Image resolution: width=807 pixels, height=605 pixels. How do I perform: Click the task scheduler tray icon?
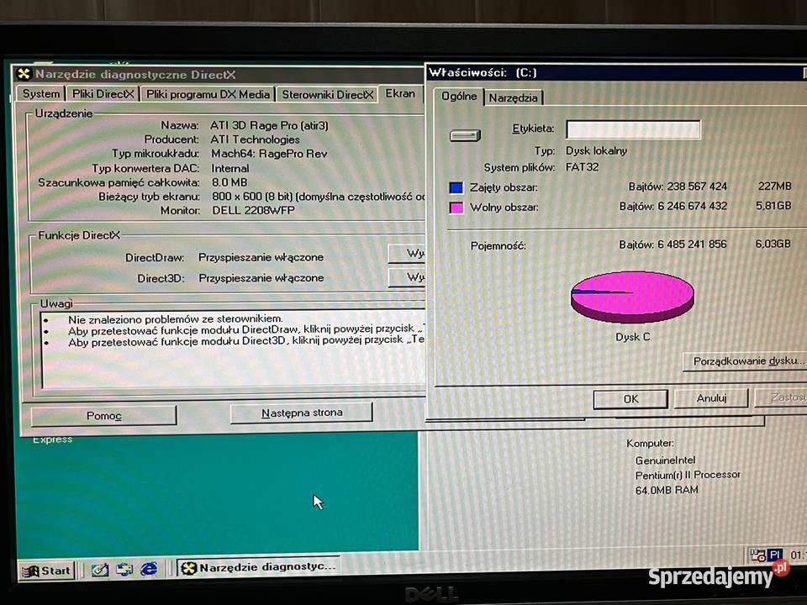pyautogui.click(x=757, y=555)
